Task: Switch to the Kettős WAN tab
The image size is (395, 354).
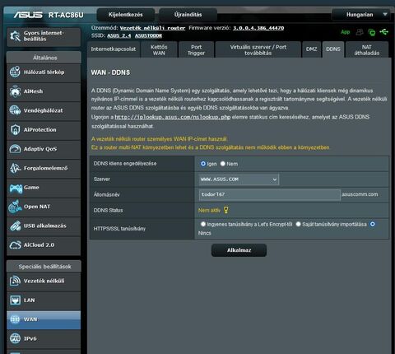Action: 159,49
